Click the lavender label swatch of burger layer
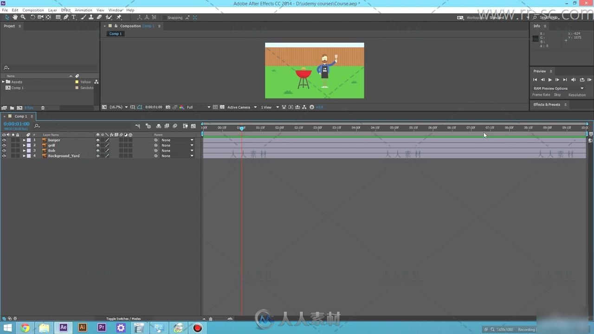Screen dimensions: 594x334 [29, 140]
